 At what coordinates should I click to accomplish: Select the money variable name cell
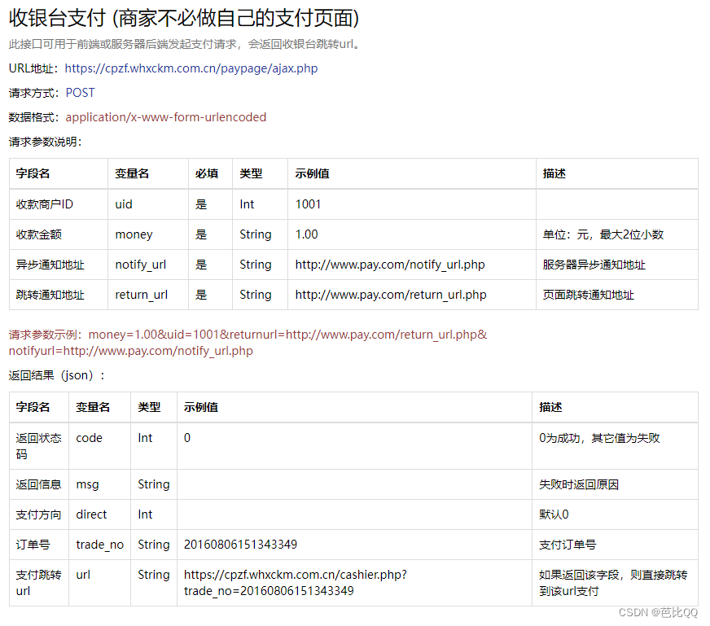click(x=148, y=234)
